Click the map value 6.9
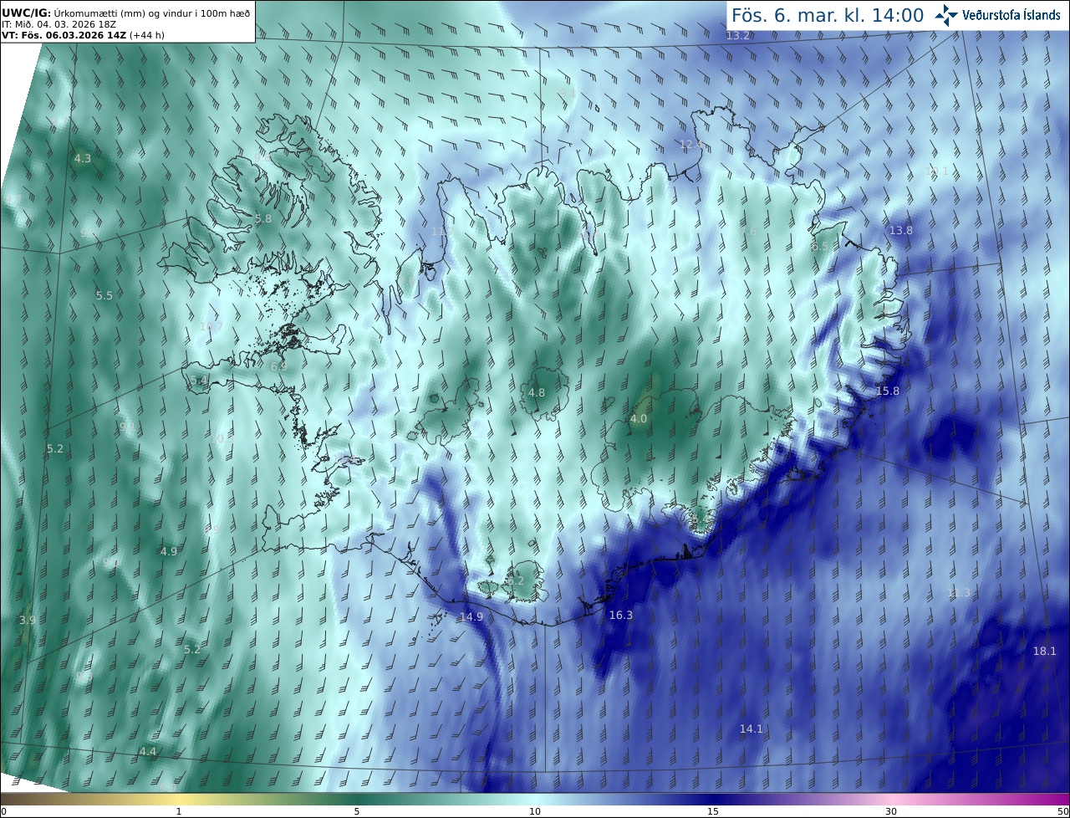The height and width of the screenshot is (818, 1070). pyautogui.click(x=279, y=366)
